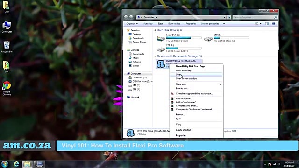The height and width of the screenshot is (168, 299).
Task: Open the Windows Start menu
Action: (x=5, y=164)
